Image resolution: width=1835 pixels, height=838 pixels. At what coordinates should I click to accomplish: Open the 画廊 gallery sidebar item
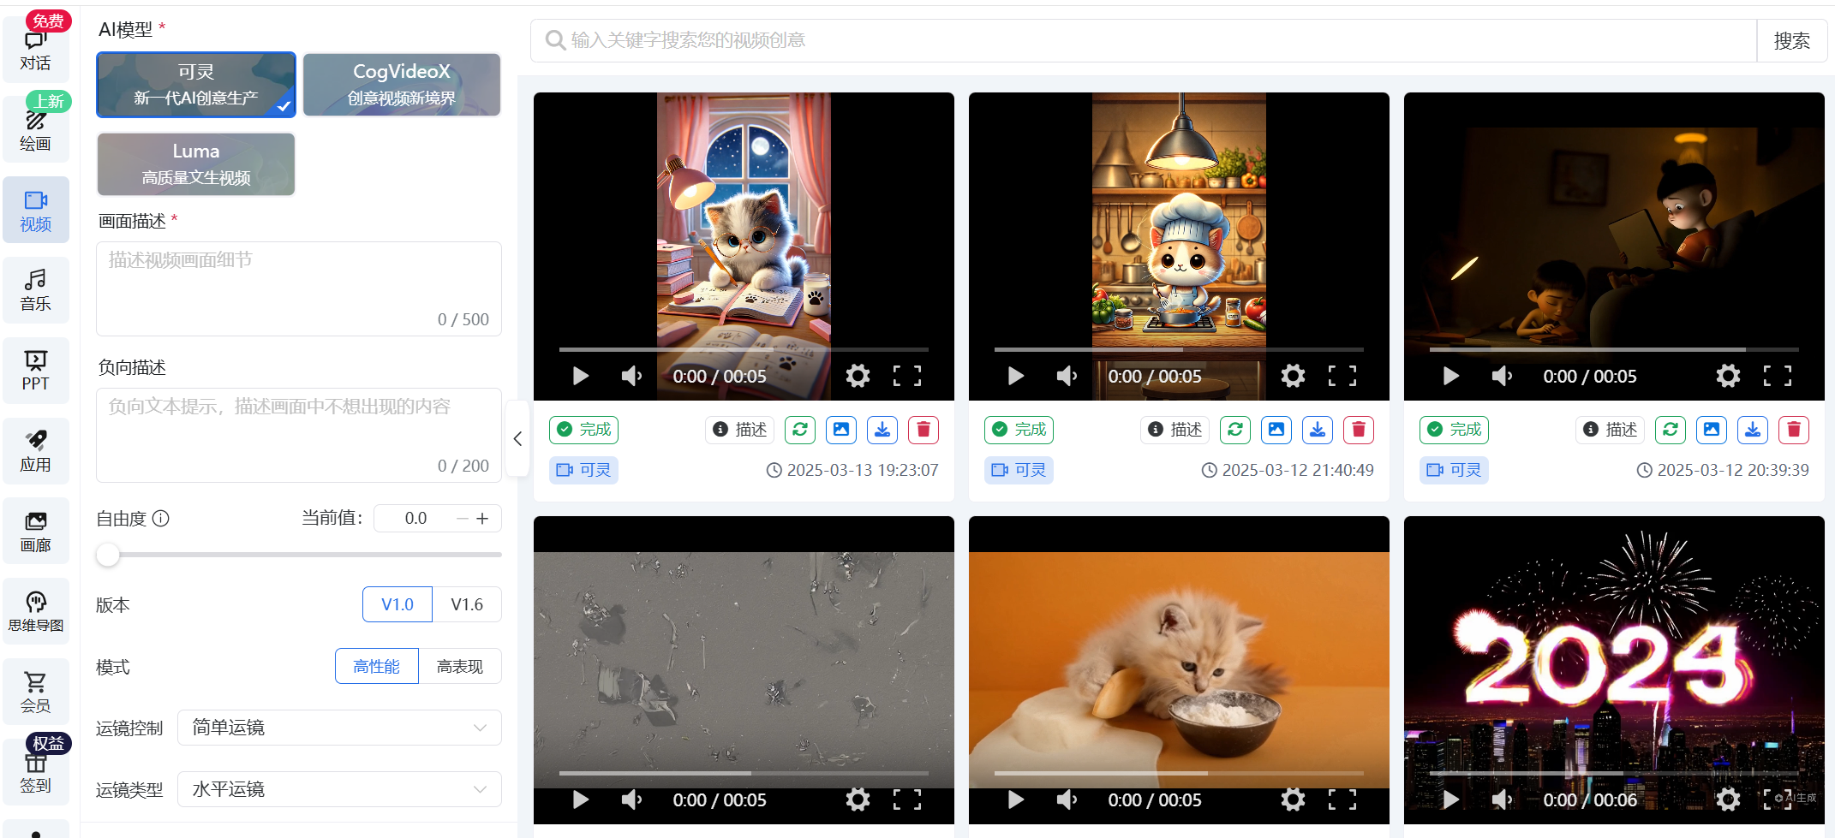point(36,532)
